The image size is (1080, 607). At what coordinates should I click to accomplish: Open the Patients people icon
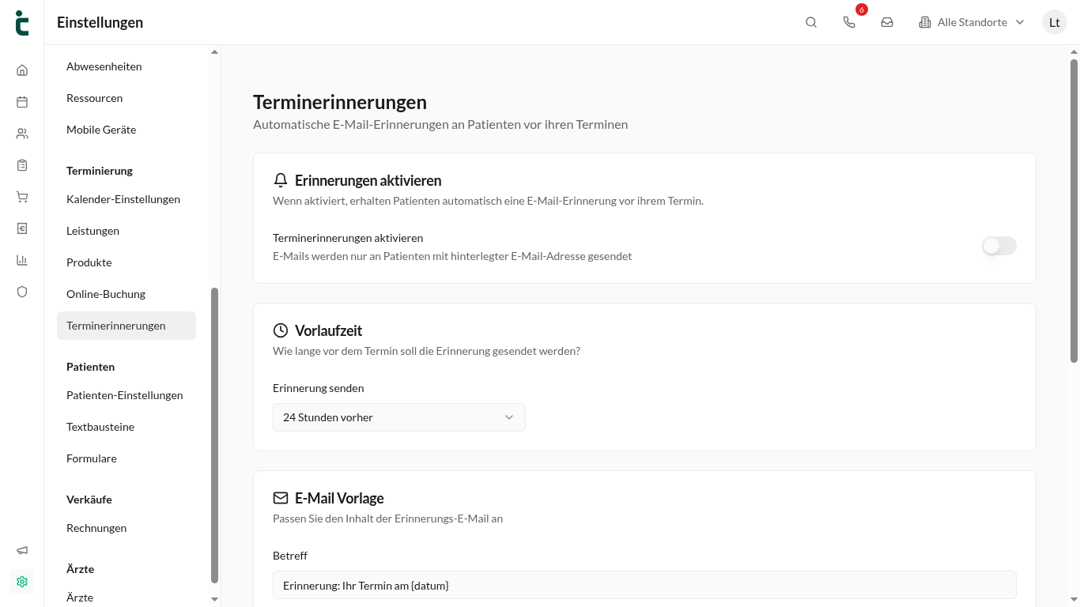(x=22, y=134)
